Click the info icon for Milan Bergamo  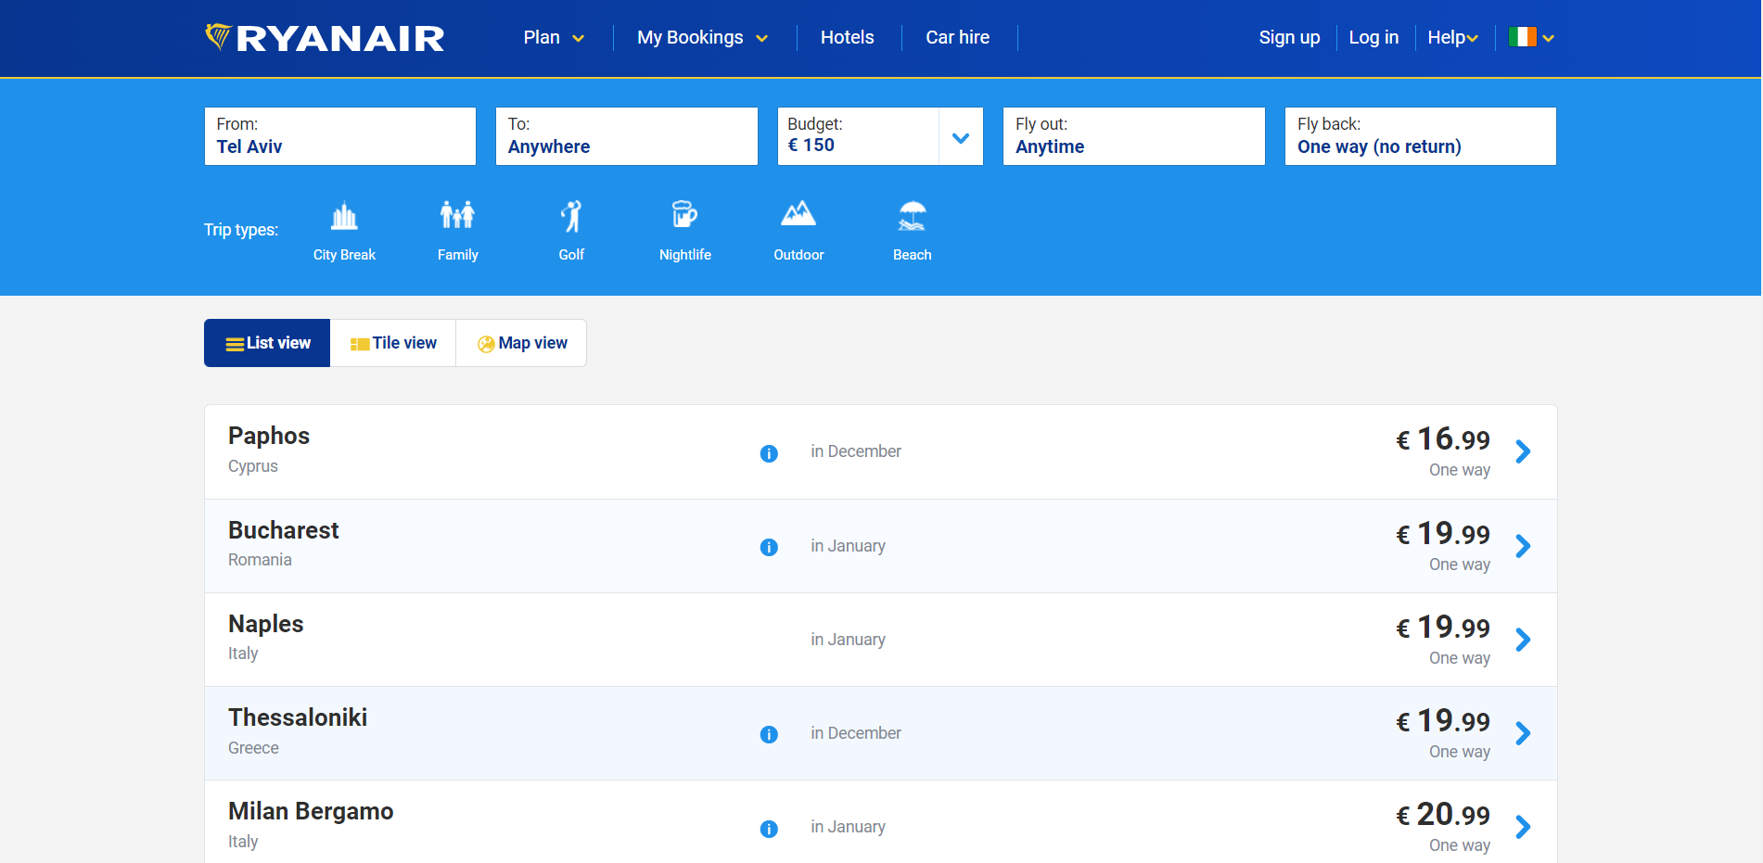coord(769,829)
